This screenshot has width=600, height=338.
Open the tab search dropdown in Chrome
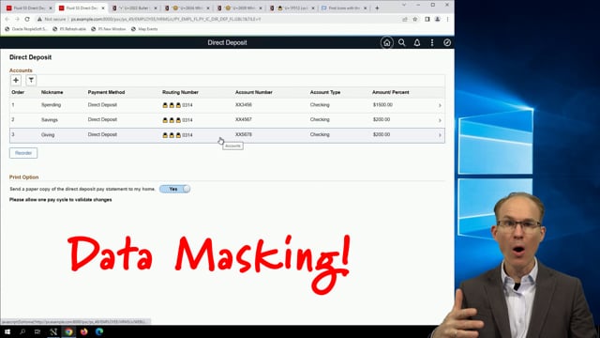pyautogui.click(x=404, y=5)
